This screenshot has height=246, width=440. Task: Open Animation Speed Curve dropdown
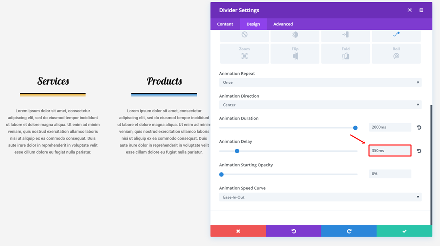(x=320, y=197)
